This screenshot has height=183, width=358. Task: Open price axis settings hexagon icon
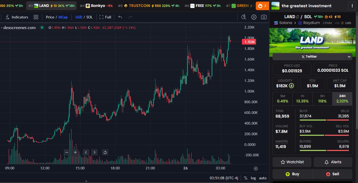point(256,169)
